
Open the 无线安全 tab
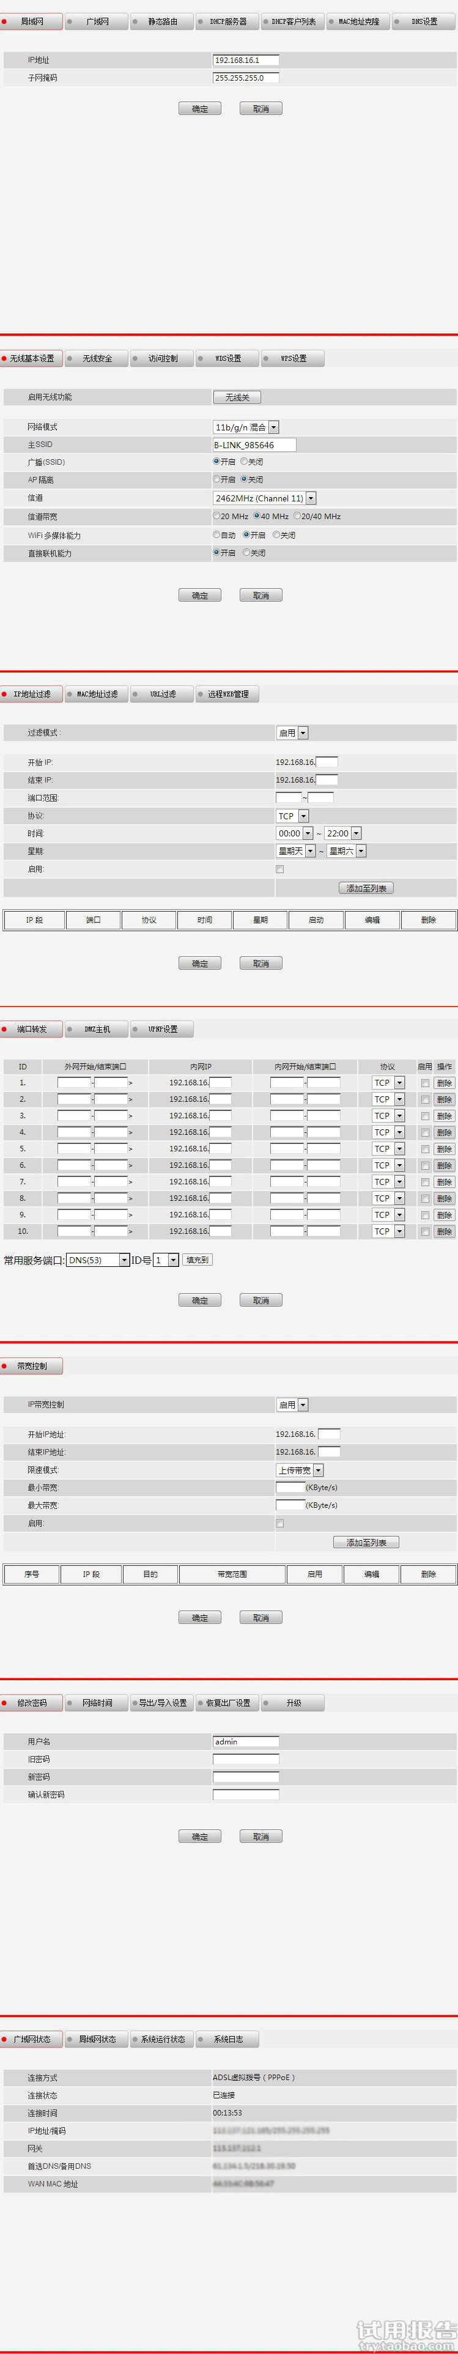97,358
